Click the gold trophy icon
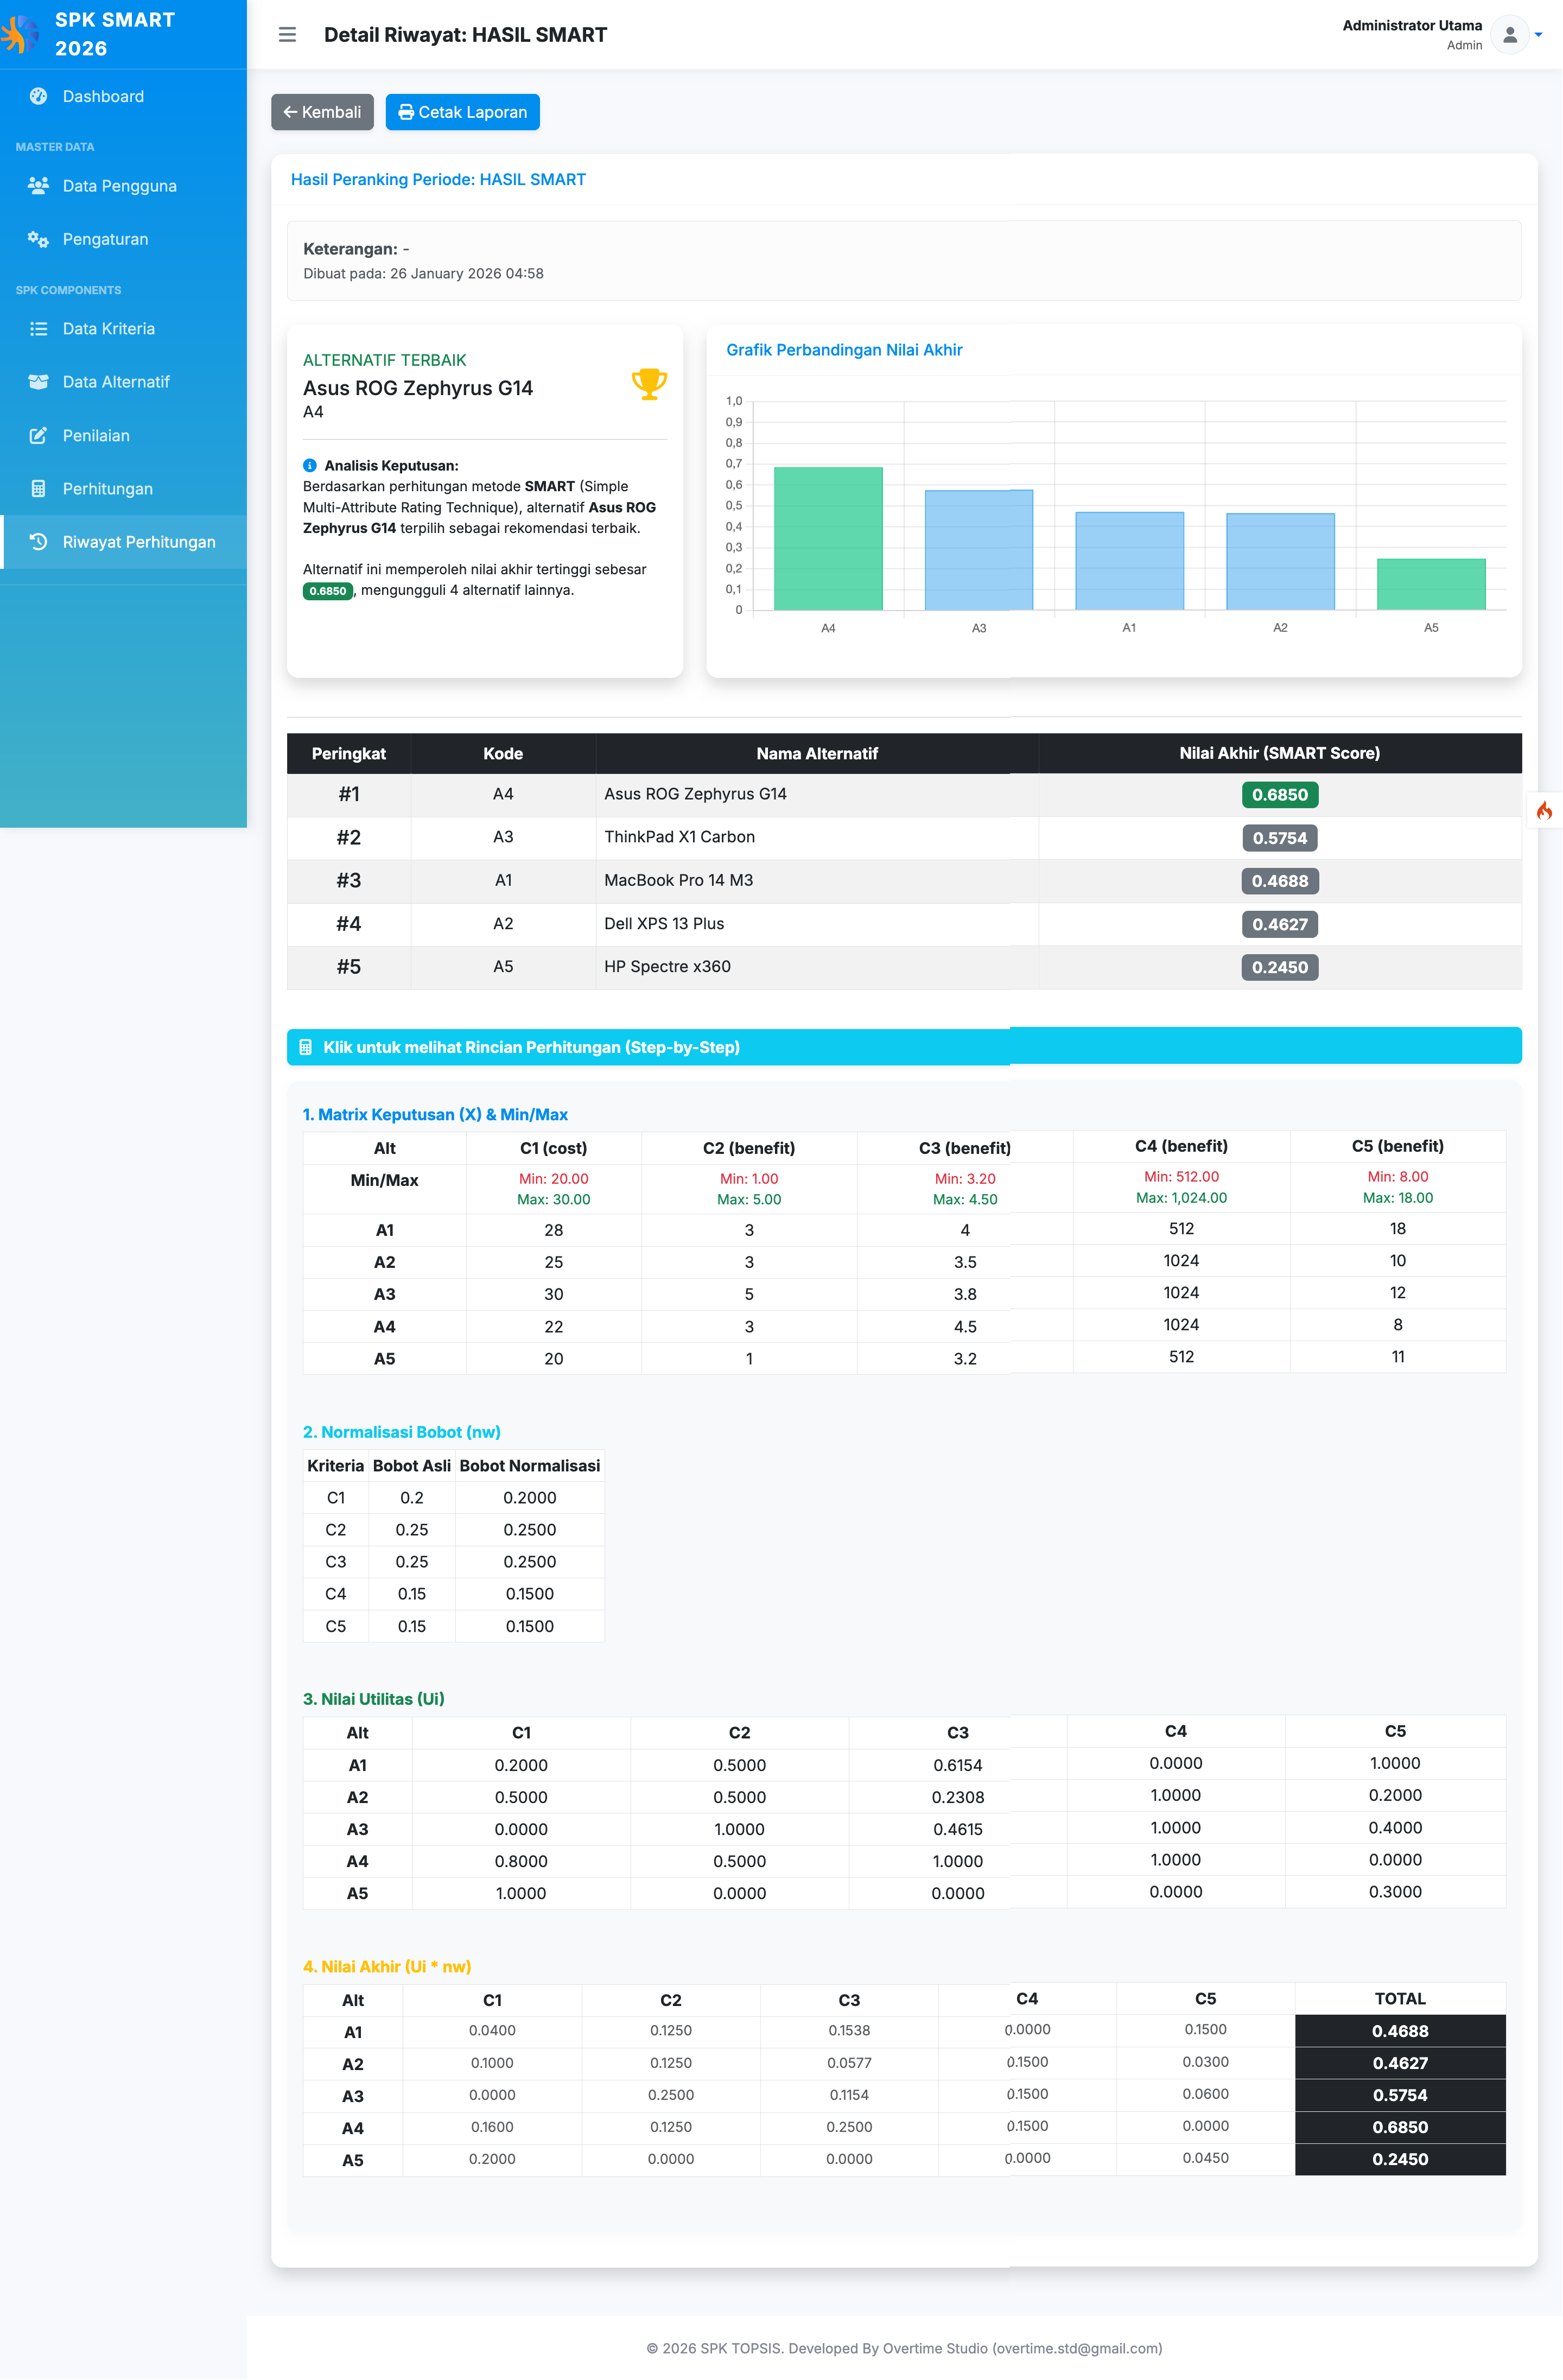Screen dimensions: 1563x2380 [x=649, y=384]
